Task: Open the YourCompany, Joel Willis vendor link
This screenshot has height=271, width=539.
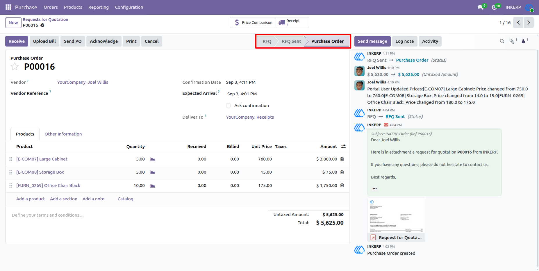Action: [x=83, y=82]
